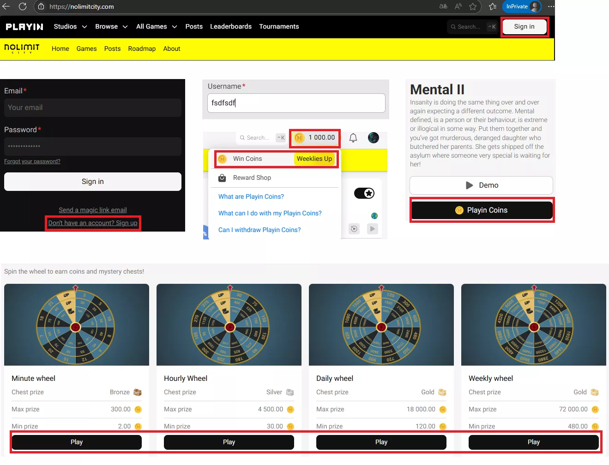609x465 pixels.
Task: Click the coin icon beside Weekly 72 000.00
Action: pyautogui.click(x=595, y=410)
